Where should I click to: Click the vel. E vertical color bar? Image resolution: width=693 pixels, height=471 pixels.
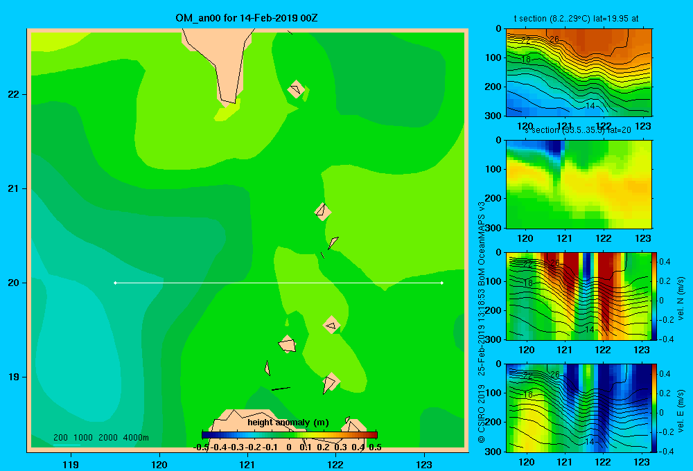(x=654, y=408)
